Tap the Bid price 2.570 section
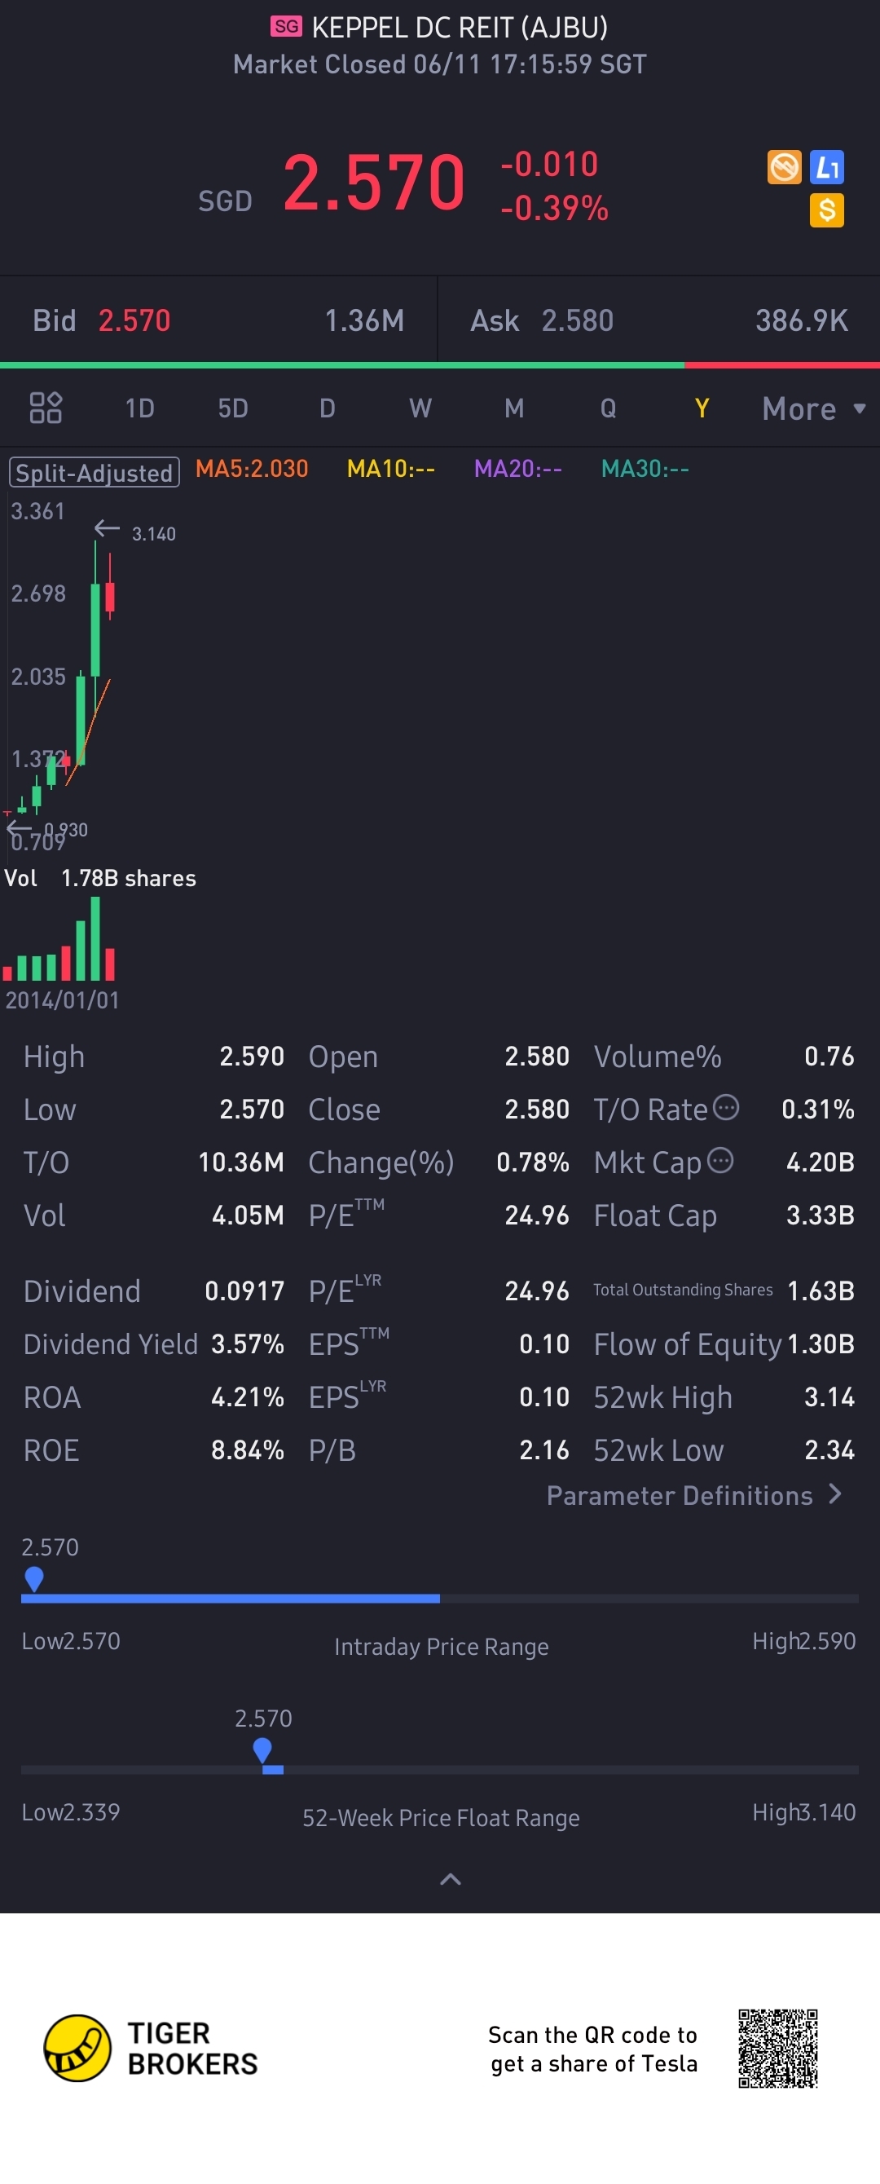Image resolution: width=880 pixels, height=2184 pixels. click(x=218, y=320)
